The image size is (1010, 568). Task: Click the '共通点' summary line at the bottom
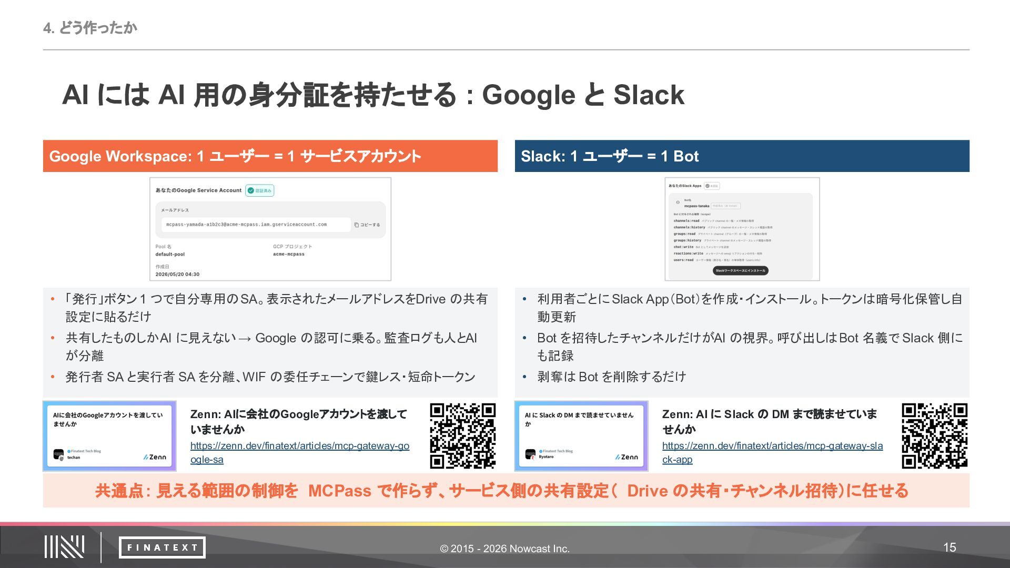(x=502, y=491)
